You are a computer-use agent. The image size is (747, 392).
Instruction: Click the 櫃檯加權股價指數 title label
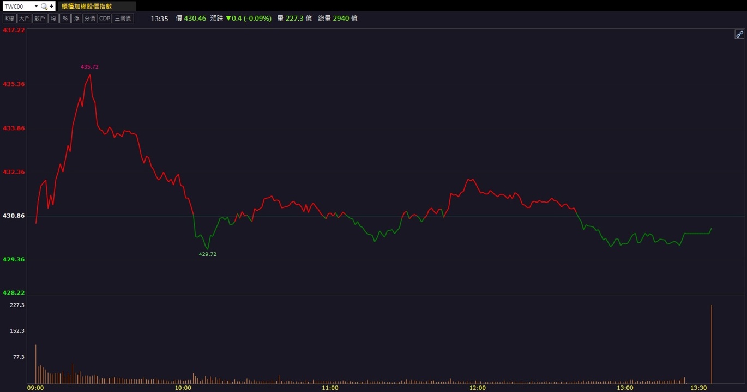(87, 7)
